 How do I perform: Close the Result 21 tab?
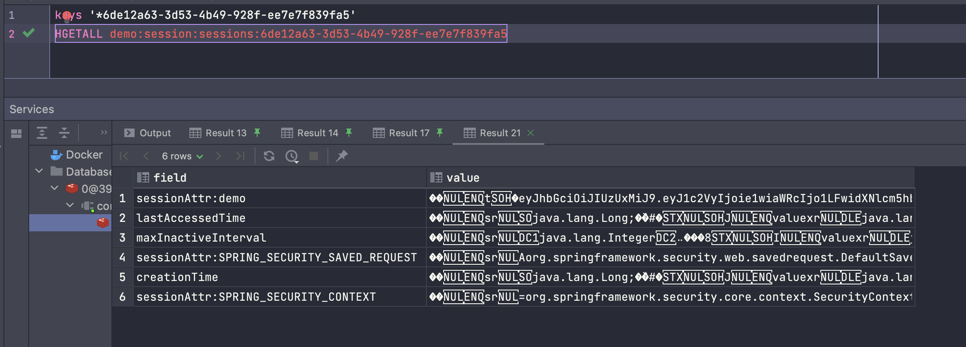(531, 133)
